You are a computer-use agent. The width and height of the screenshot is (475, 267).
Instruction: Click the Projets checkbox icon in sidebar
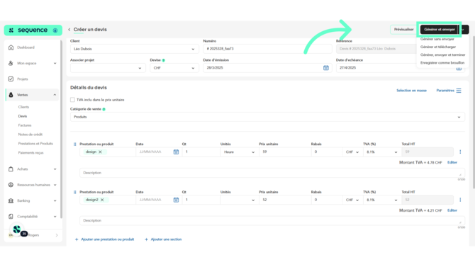pos(11,79)
